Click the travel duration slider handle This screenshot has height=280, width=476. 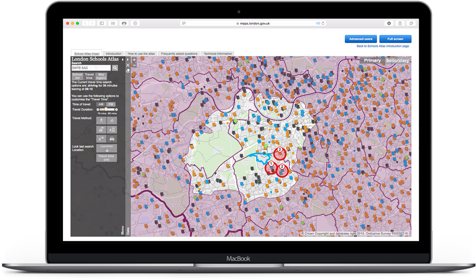click(106, 109)
